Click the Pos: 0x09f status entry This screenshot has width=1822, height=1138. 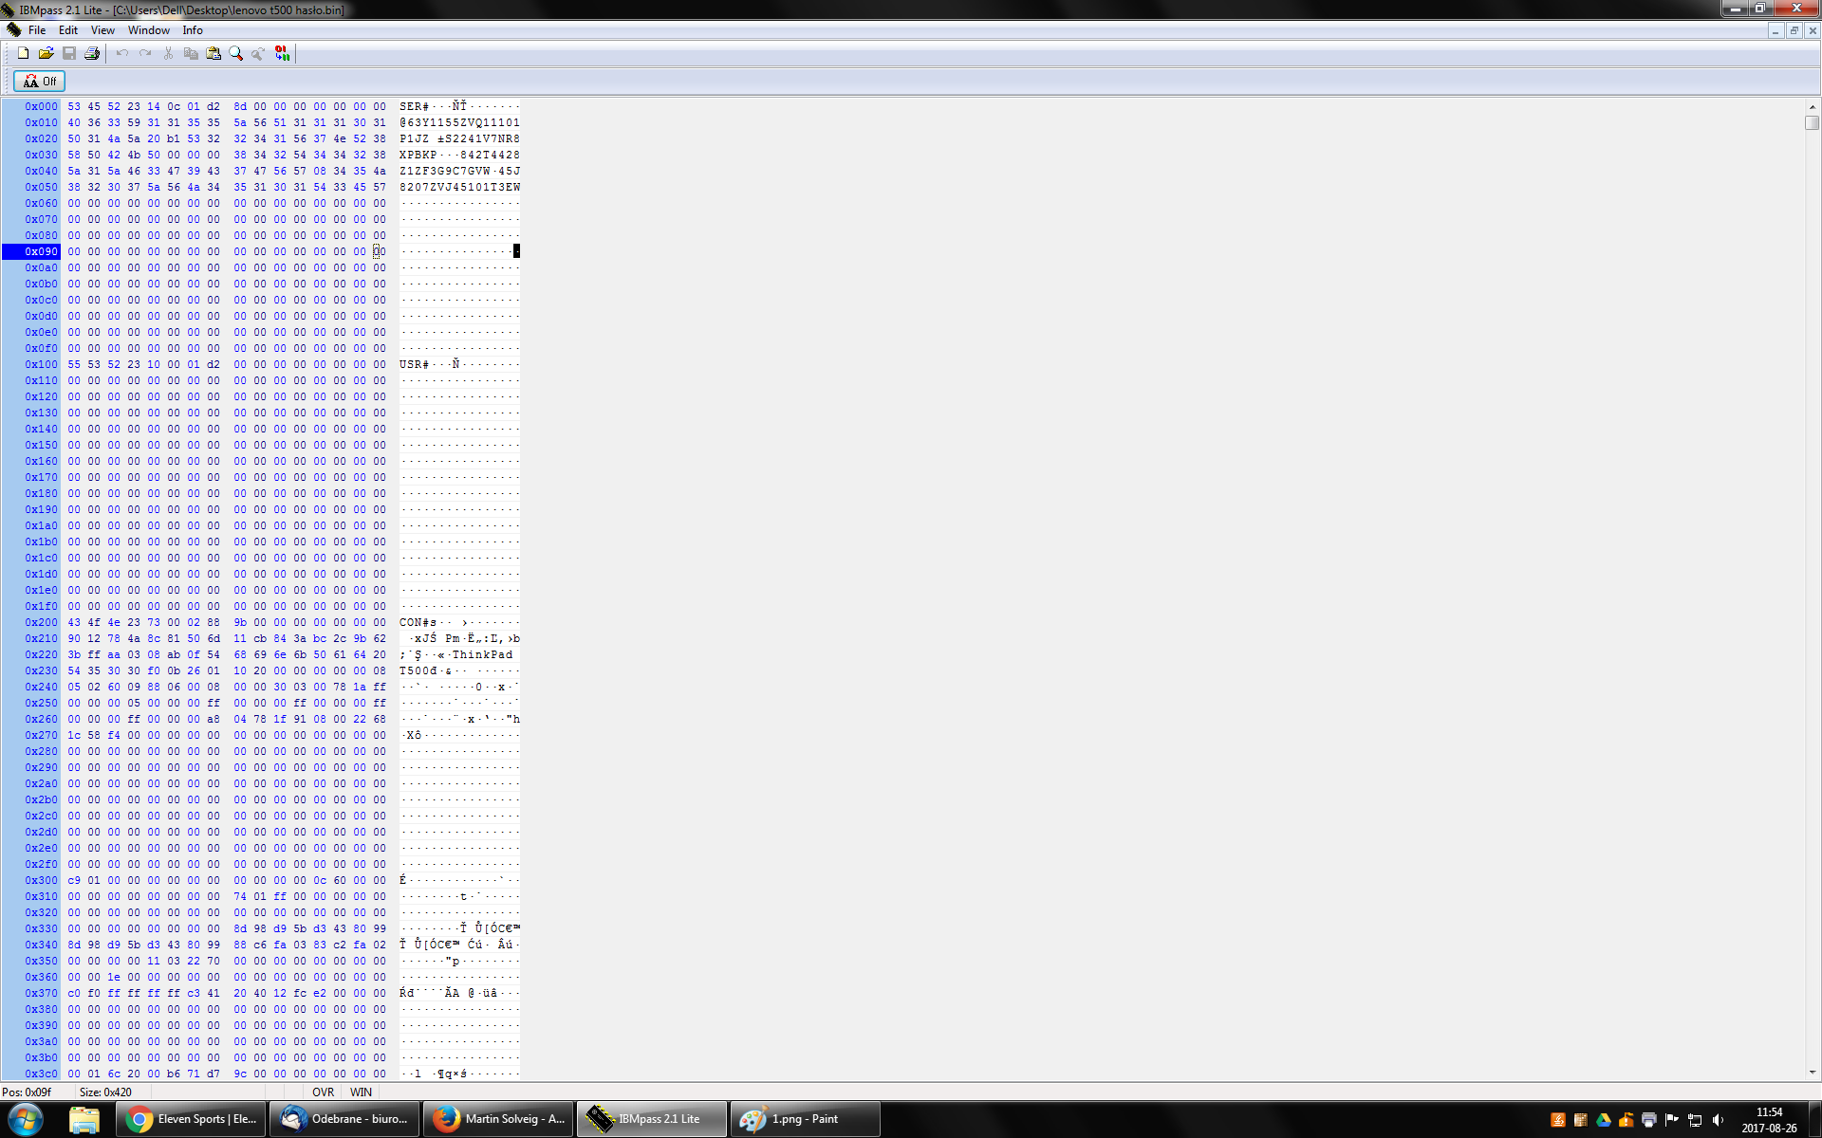pyautogui.click(x=28, y=1092)
